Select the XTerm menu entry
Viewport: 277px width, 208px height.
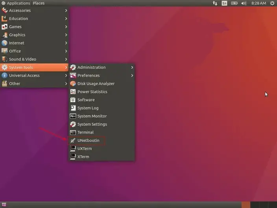point(102,157)
